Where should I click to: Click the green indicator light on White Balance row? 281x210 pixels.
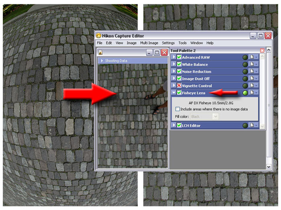(245, 65)
